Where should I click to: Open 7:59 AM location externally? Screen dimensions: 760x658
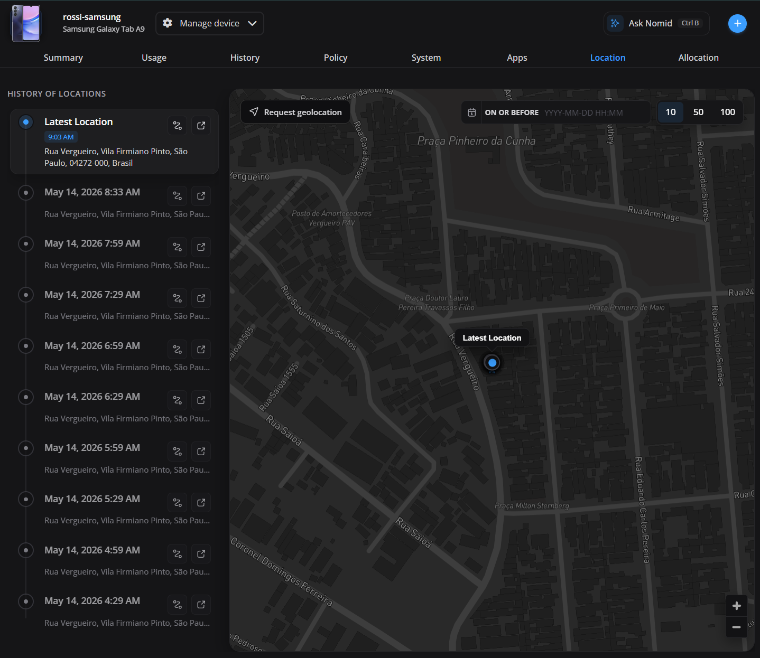click(x=201, y=247)
